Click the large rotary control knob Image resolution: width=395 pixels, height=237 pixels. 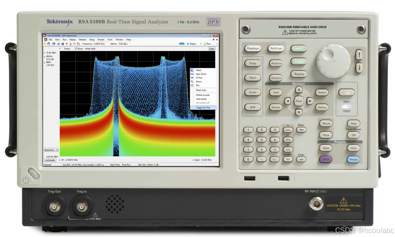pyautogui.click(x=333, y=61)
